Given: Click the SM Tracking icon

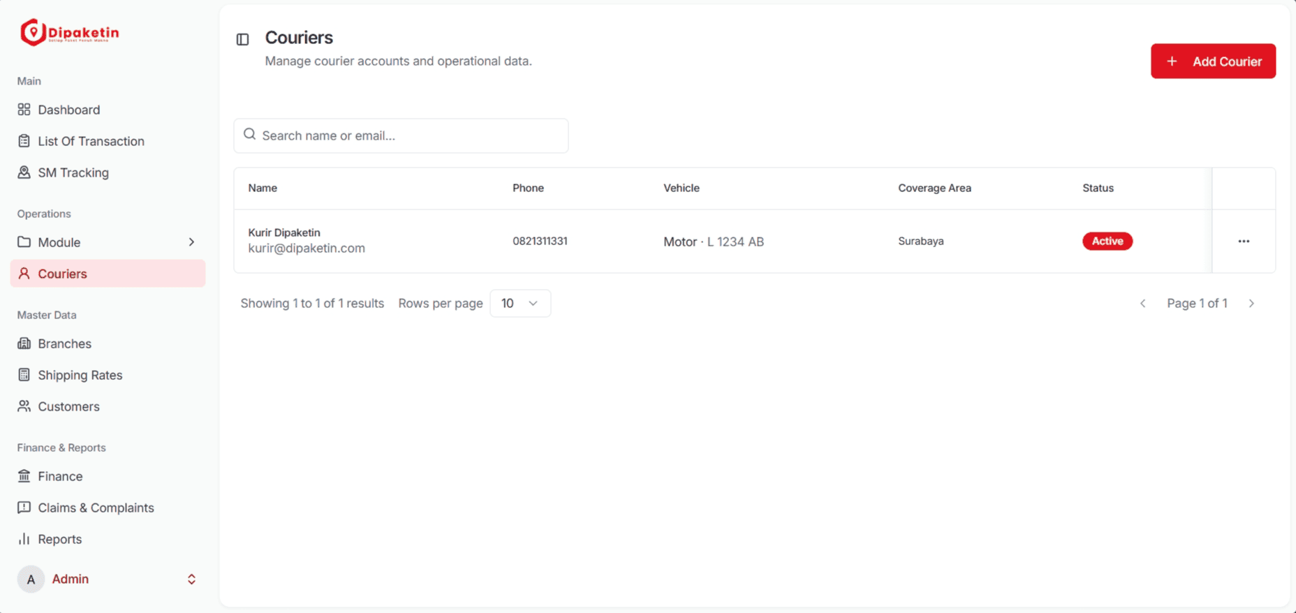Looking at the screenshot, I should pos(24,172).
